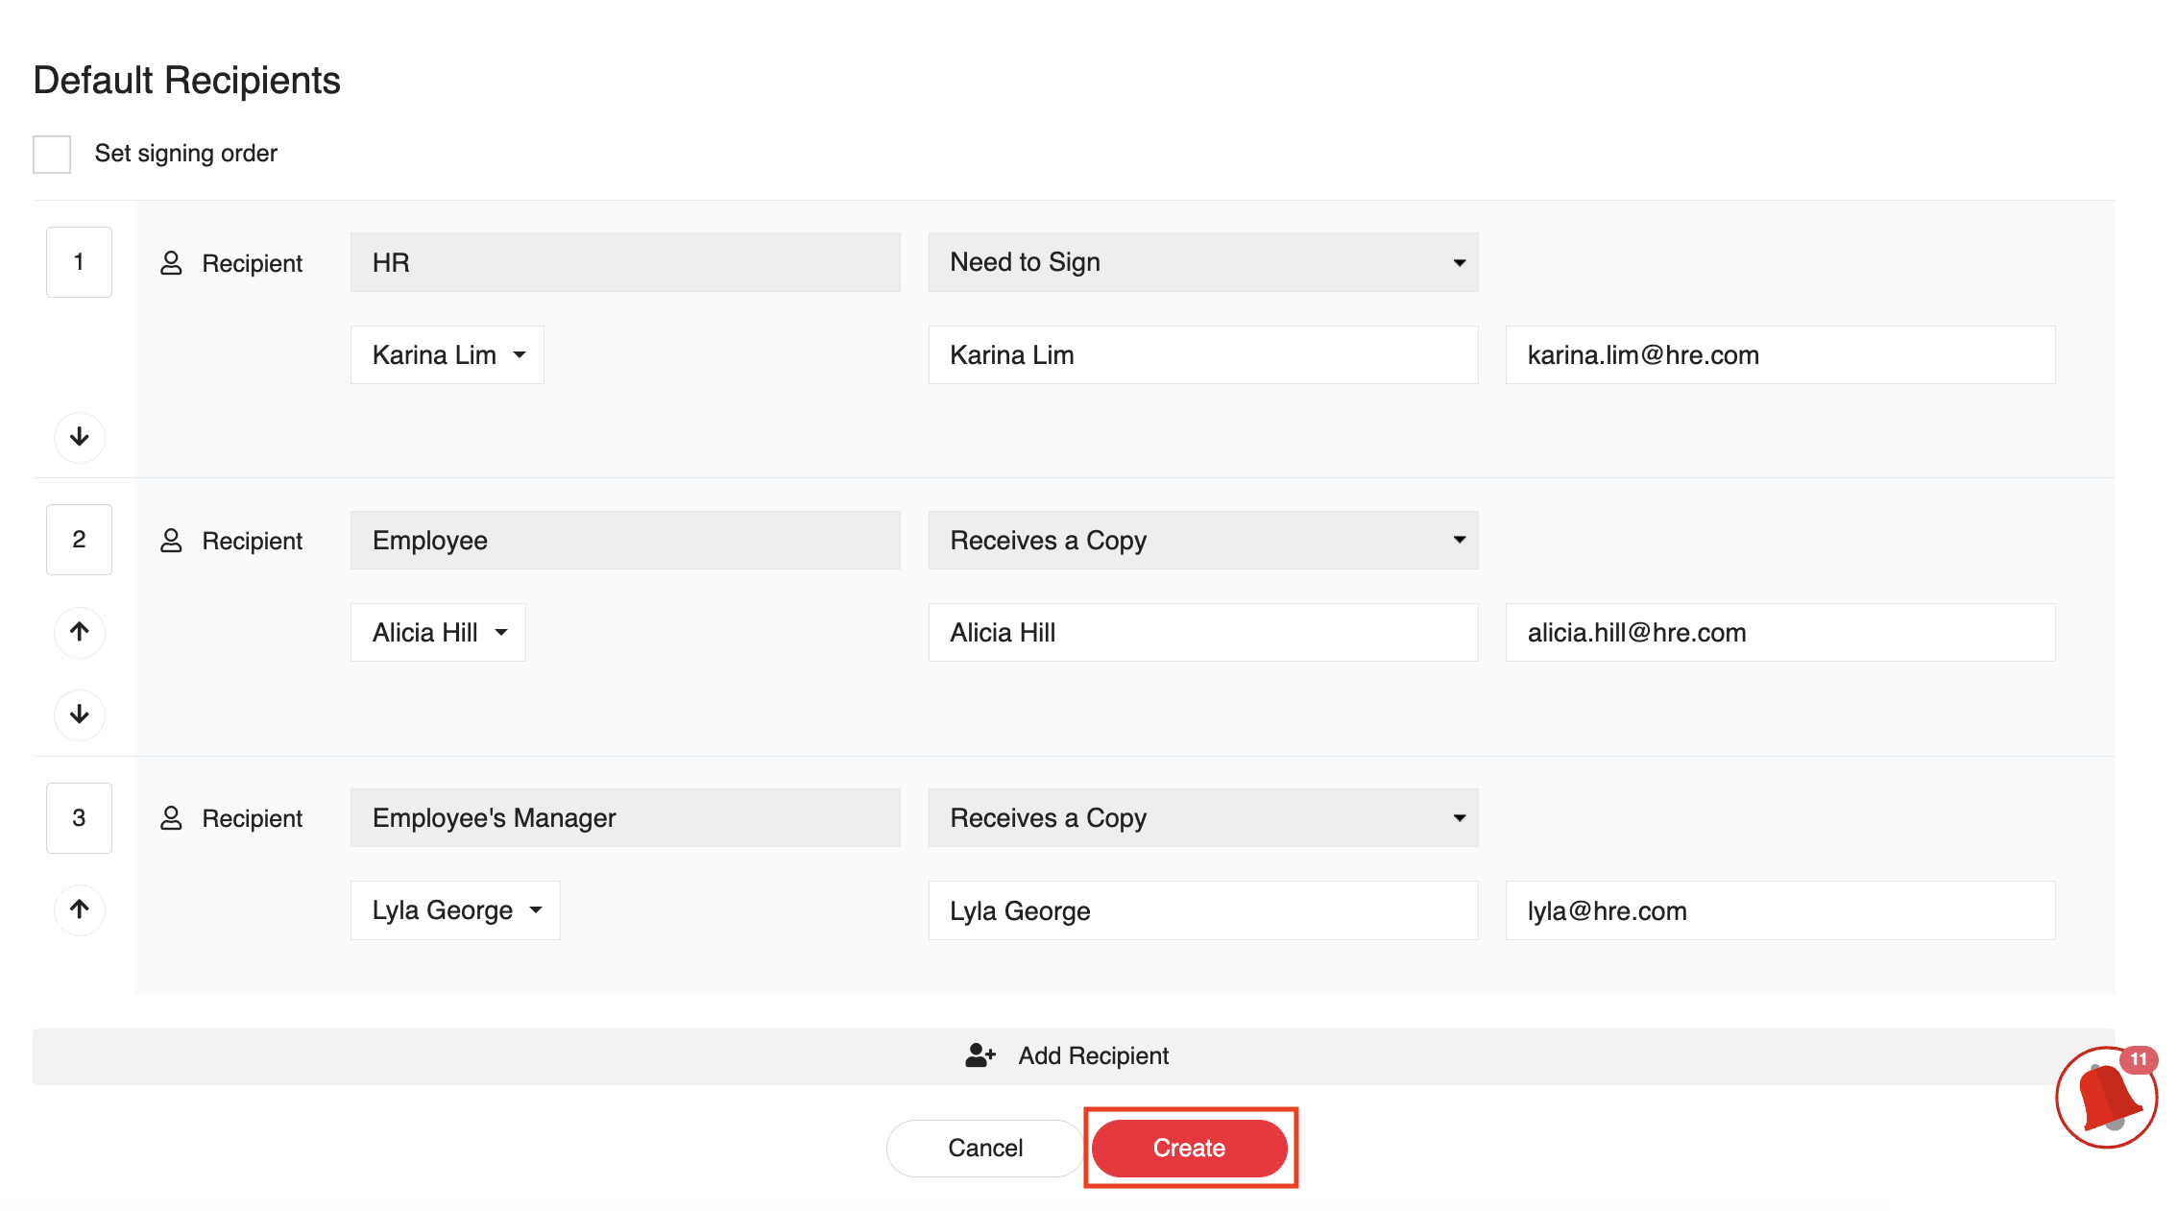Open Employee's Manager Receives a Copy dropdown
The width and height of the screenshot is (2177, 1211).
(x=1202, y=818)
